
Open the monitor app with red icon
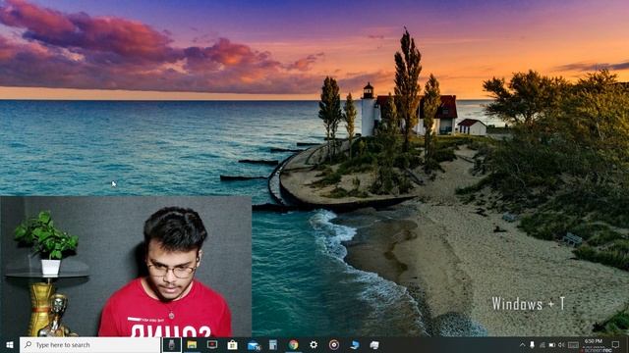[212, 344]
